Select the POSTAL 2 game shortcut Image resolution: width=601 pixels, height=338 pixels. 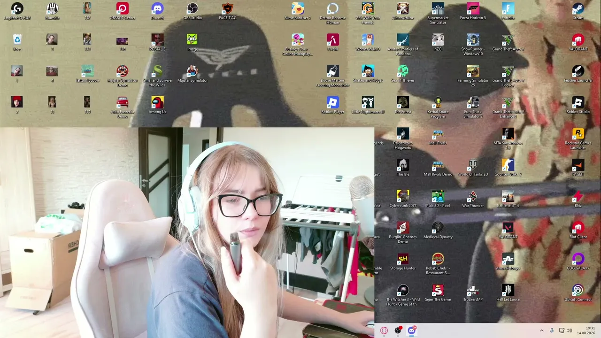157,43
